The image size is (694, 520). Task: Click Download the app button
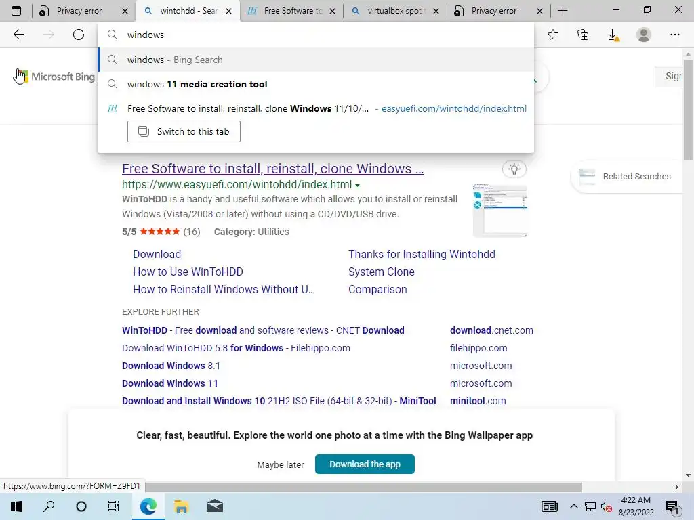[365, 464]
